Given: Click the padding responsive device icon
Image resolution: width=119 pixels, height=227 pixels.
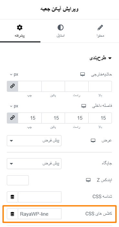Looking at the screenshot, I should coord(84,106).
